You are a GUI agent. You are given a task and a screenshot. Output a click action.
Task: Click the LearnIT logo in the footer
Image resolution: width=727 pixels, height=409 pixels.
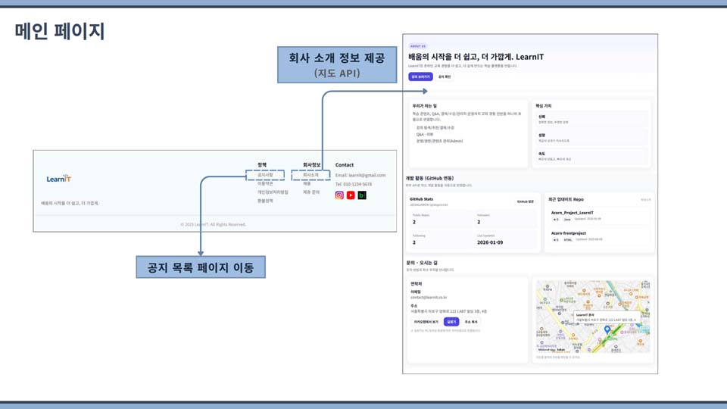[58, 179]
